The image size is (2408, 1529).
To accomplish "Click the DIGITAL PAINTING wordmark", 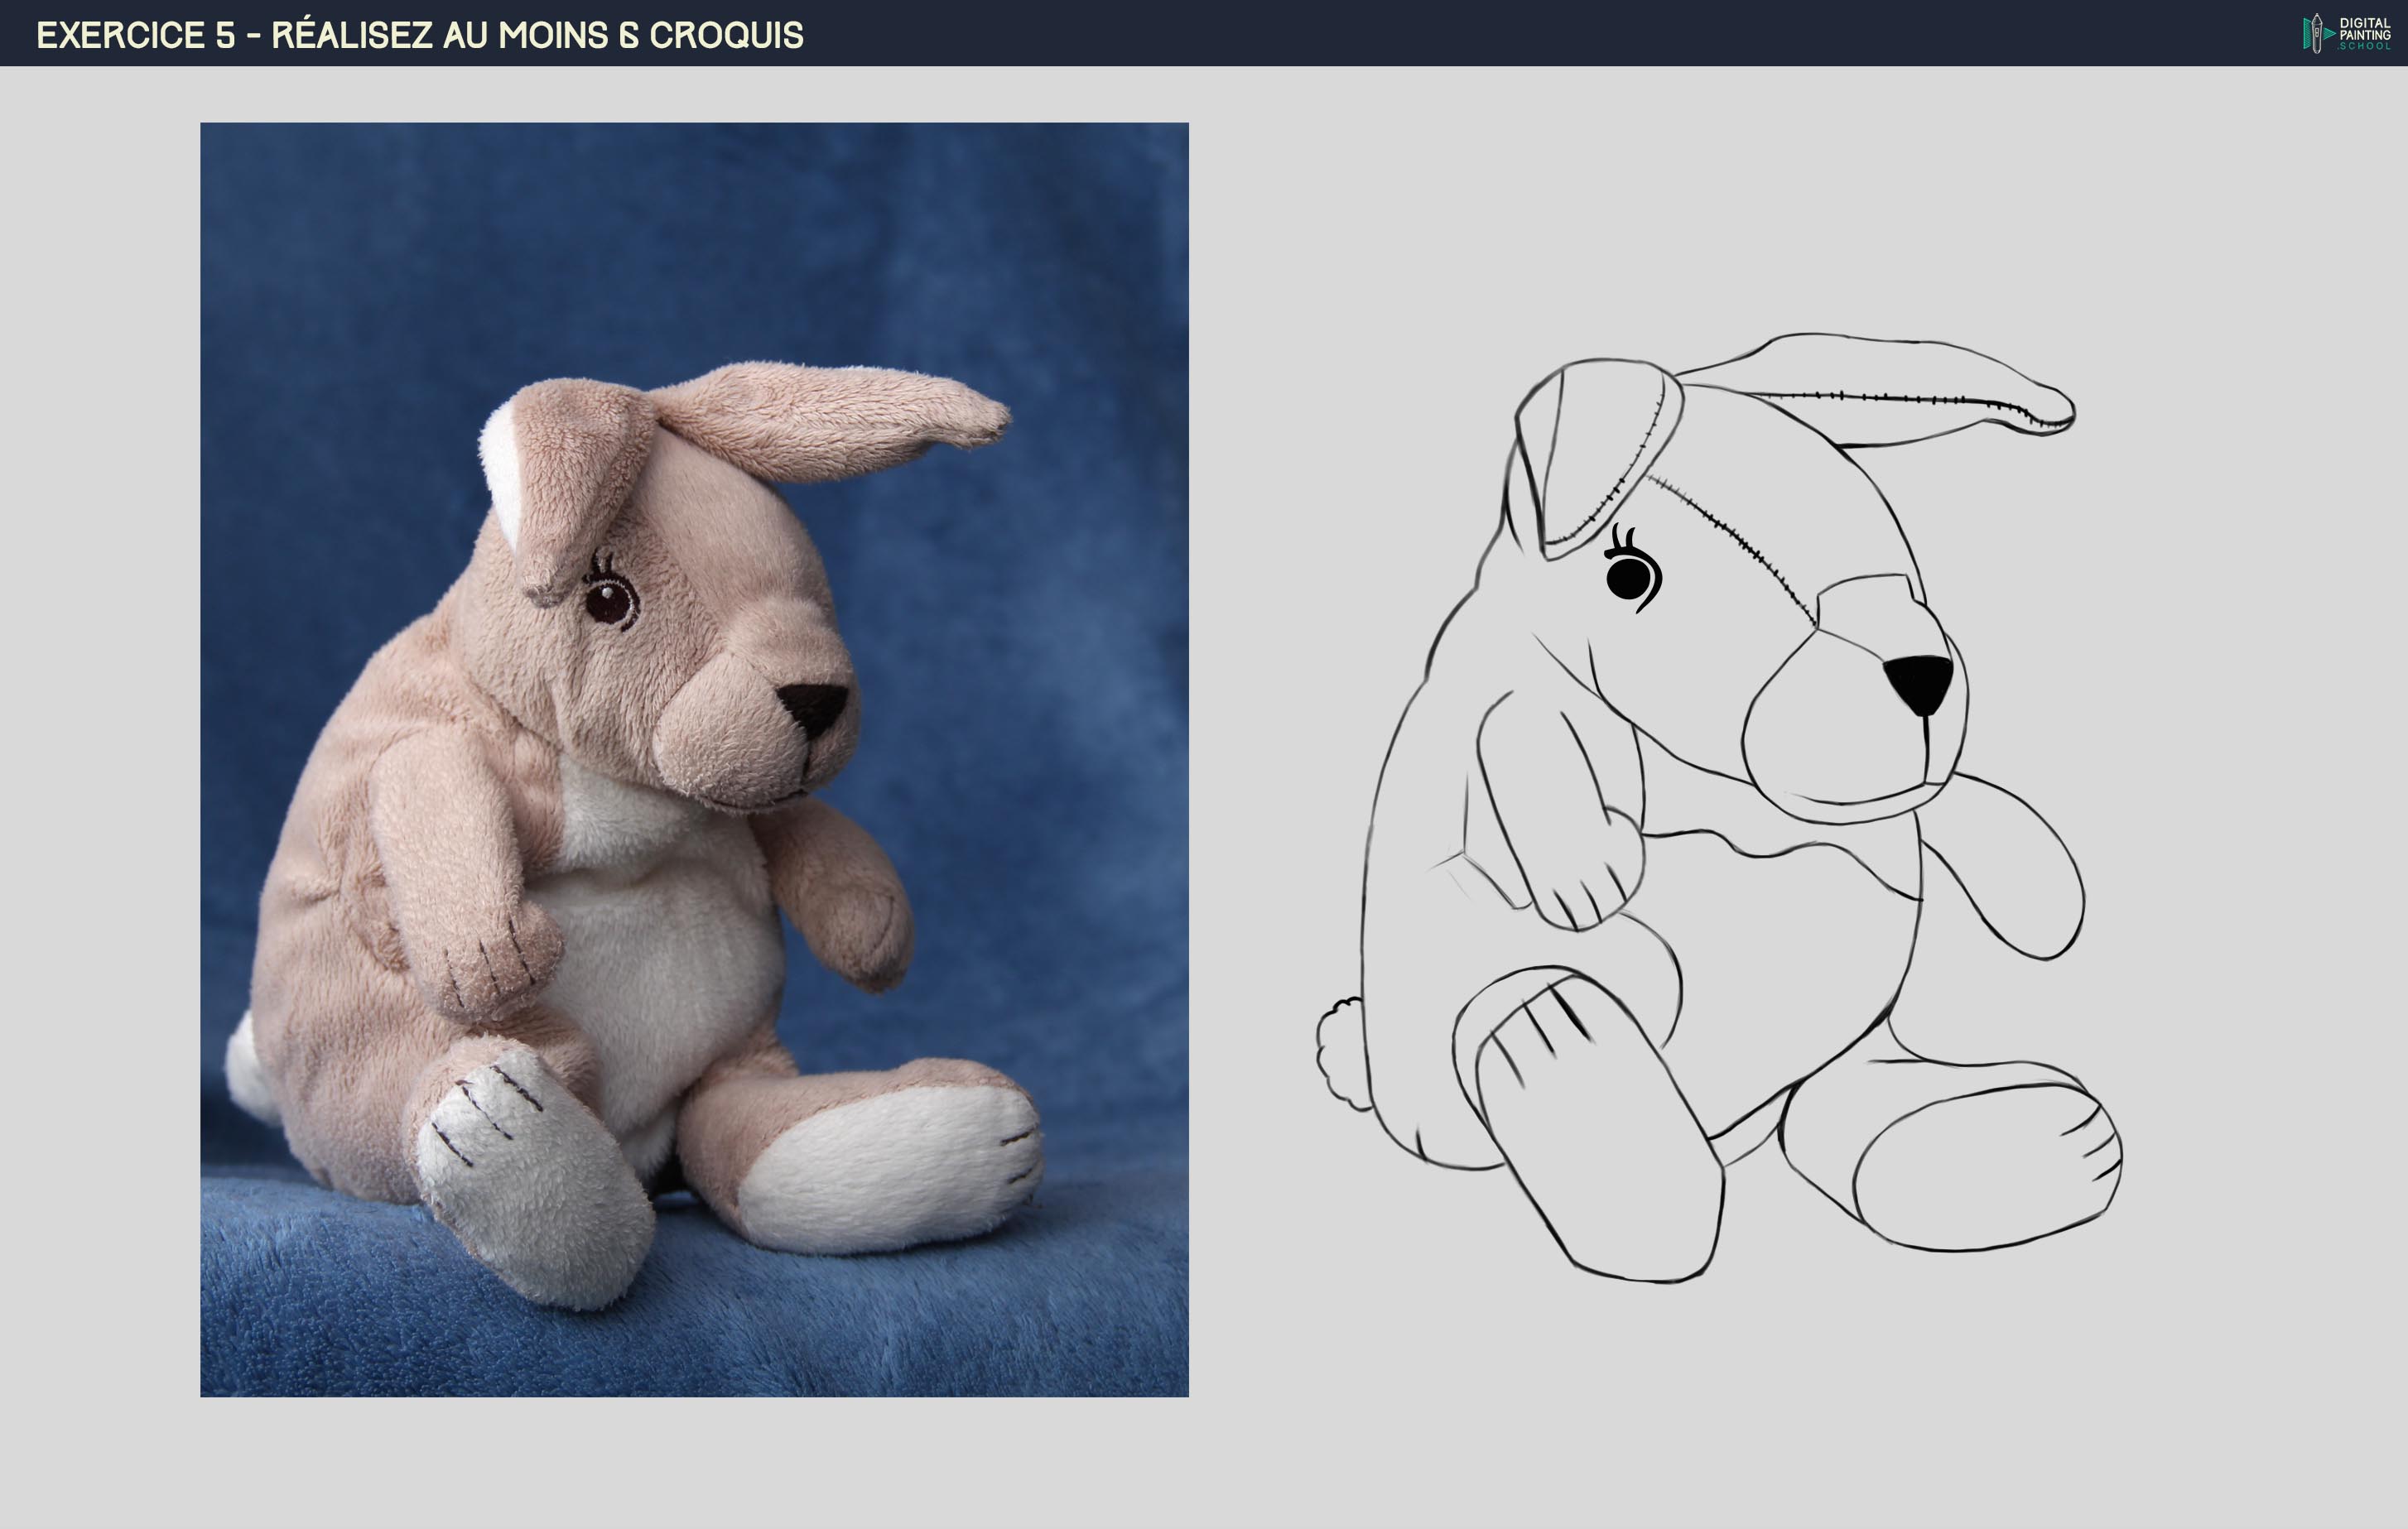I will click(2364, 28).
